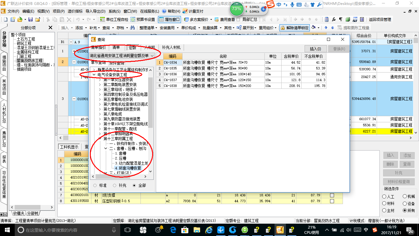Screen dimensions: 419x236
Task: Click the blue move-up arrow icon
Action: (326, 28)
